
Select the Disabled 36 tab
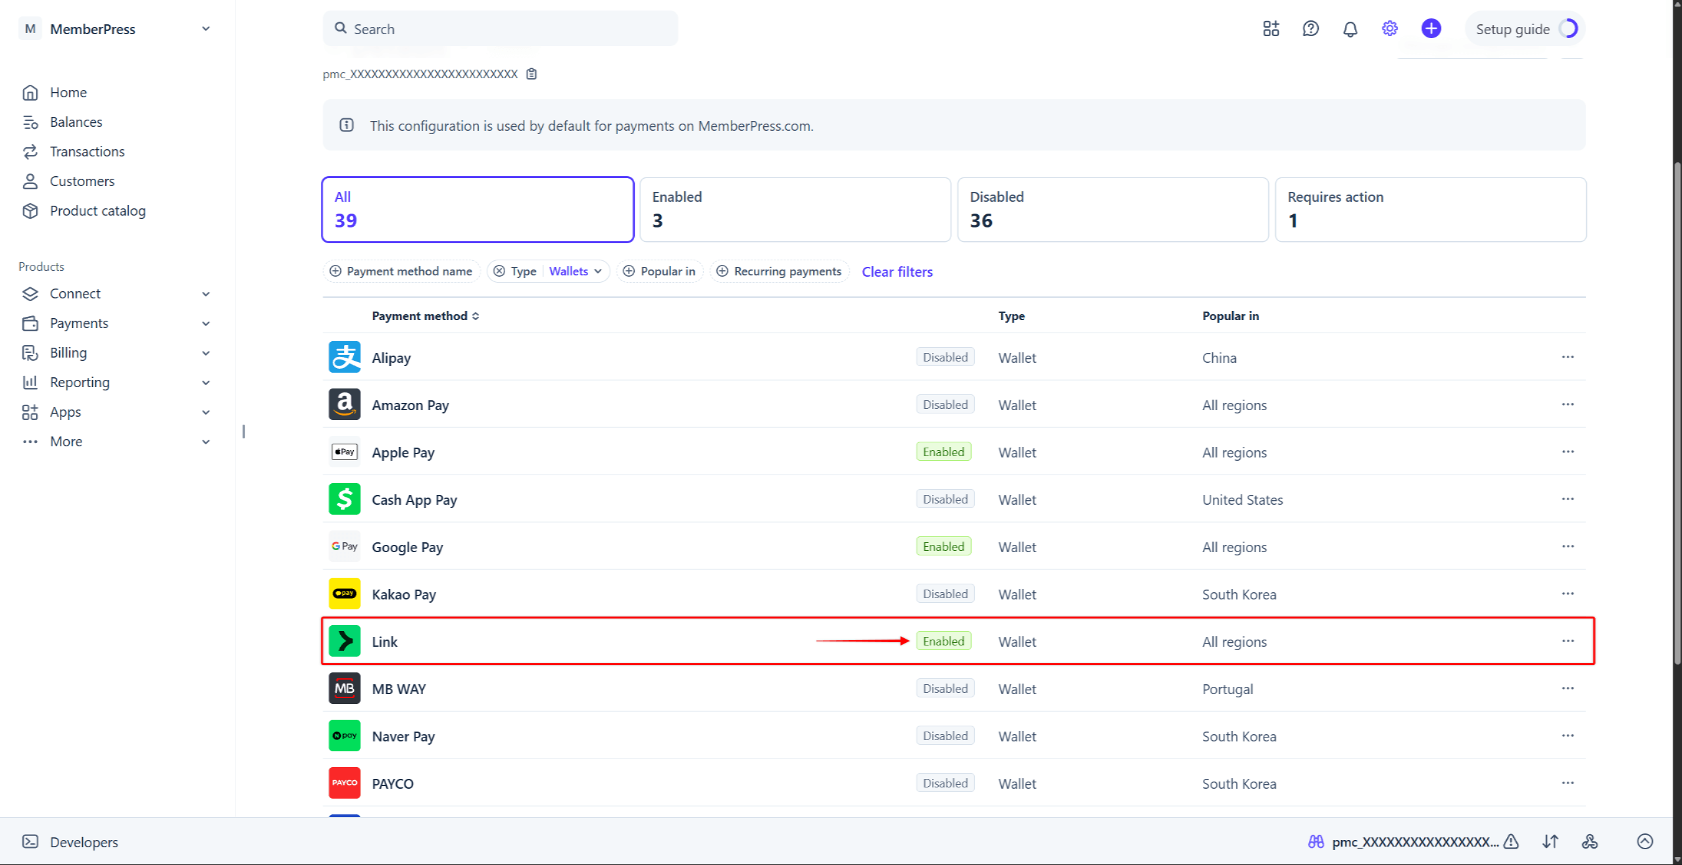[1113, 210]
